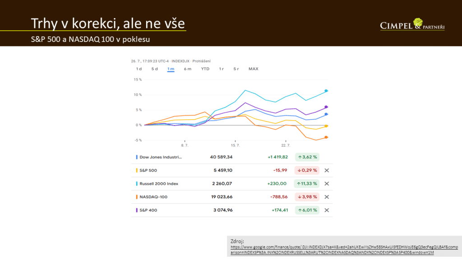Remove Russell 2000 Index using its X
This screenshot has height=260, width=462.
click(327, 184)
